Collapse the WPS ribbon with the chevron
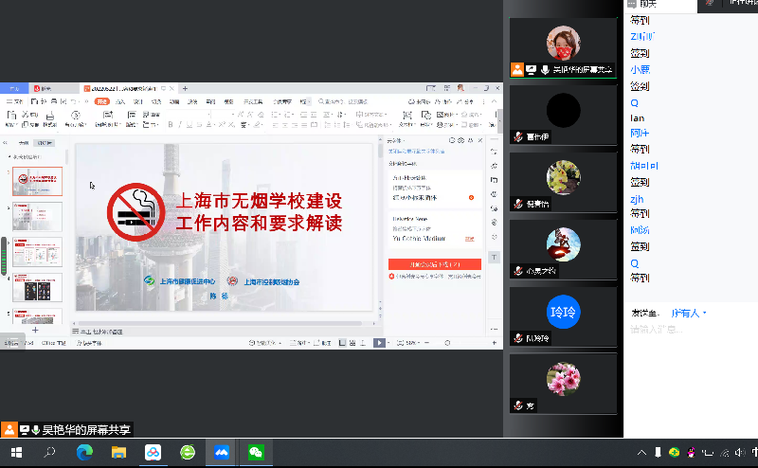The image size is (758, 468). [494, 101]
